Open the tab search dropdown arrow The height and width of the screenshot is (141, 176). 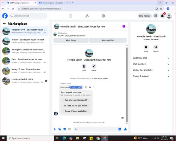coord(3,3)
